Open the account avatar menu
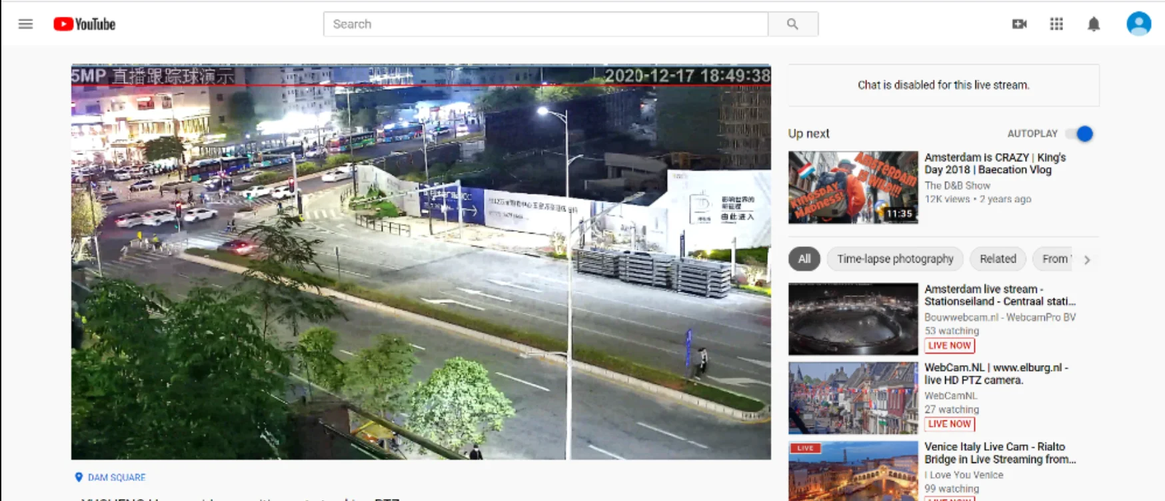The height and width of the screenshot is (501, 1165). (x=1138, y=24)
